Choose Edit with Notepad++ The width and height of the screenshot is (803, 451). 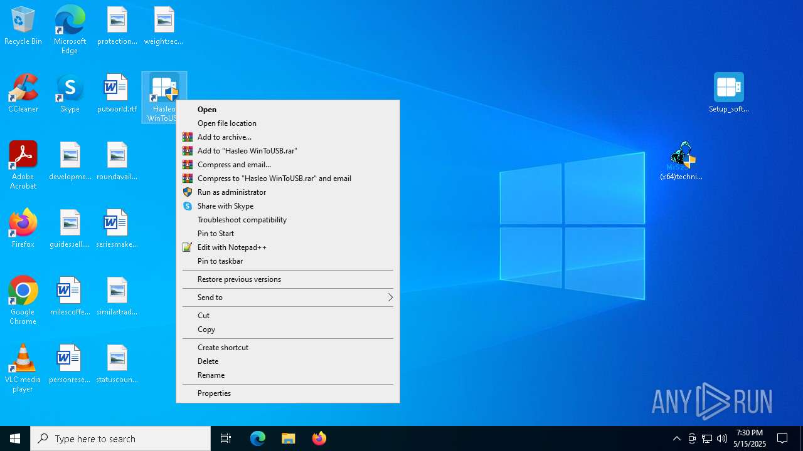[x=288, y=247]
